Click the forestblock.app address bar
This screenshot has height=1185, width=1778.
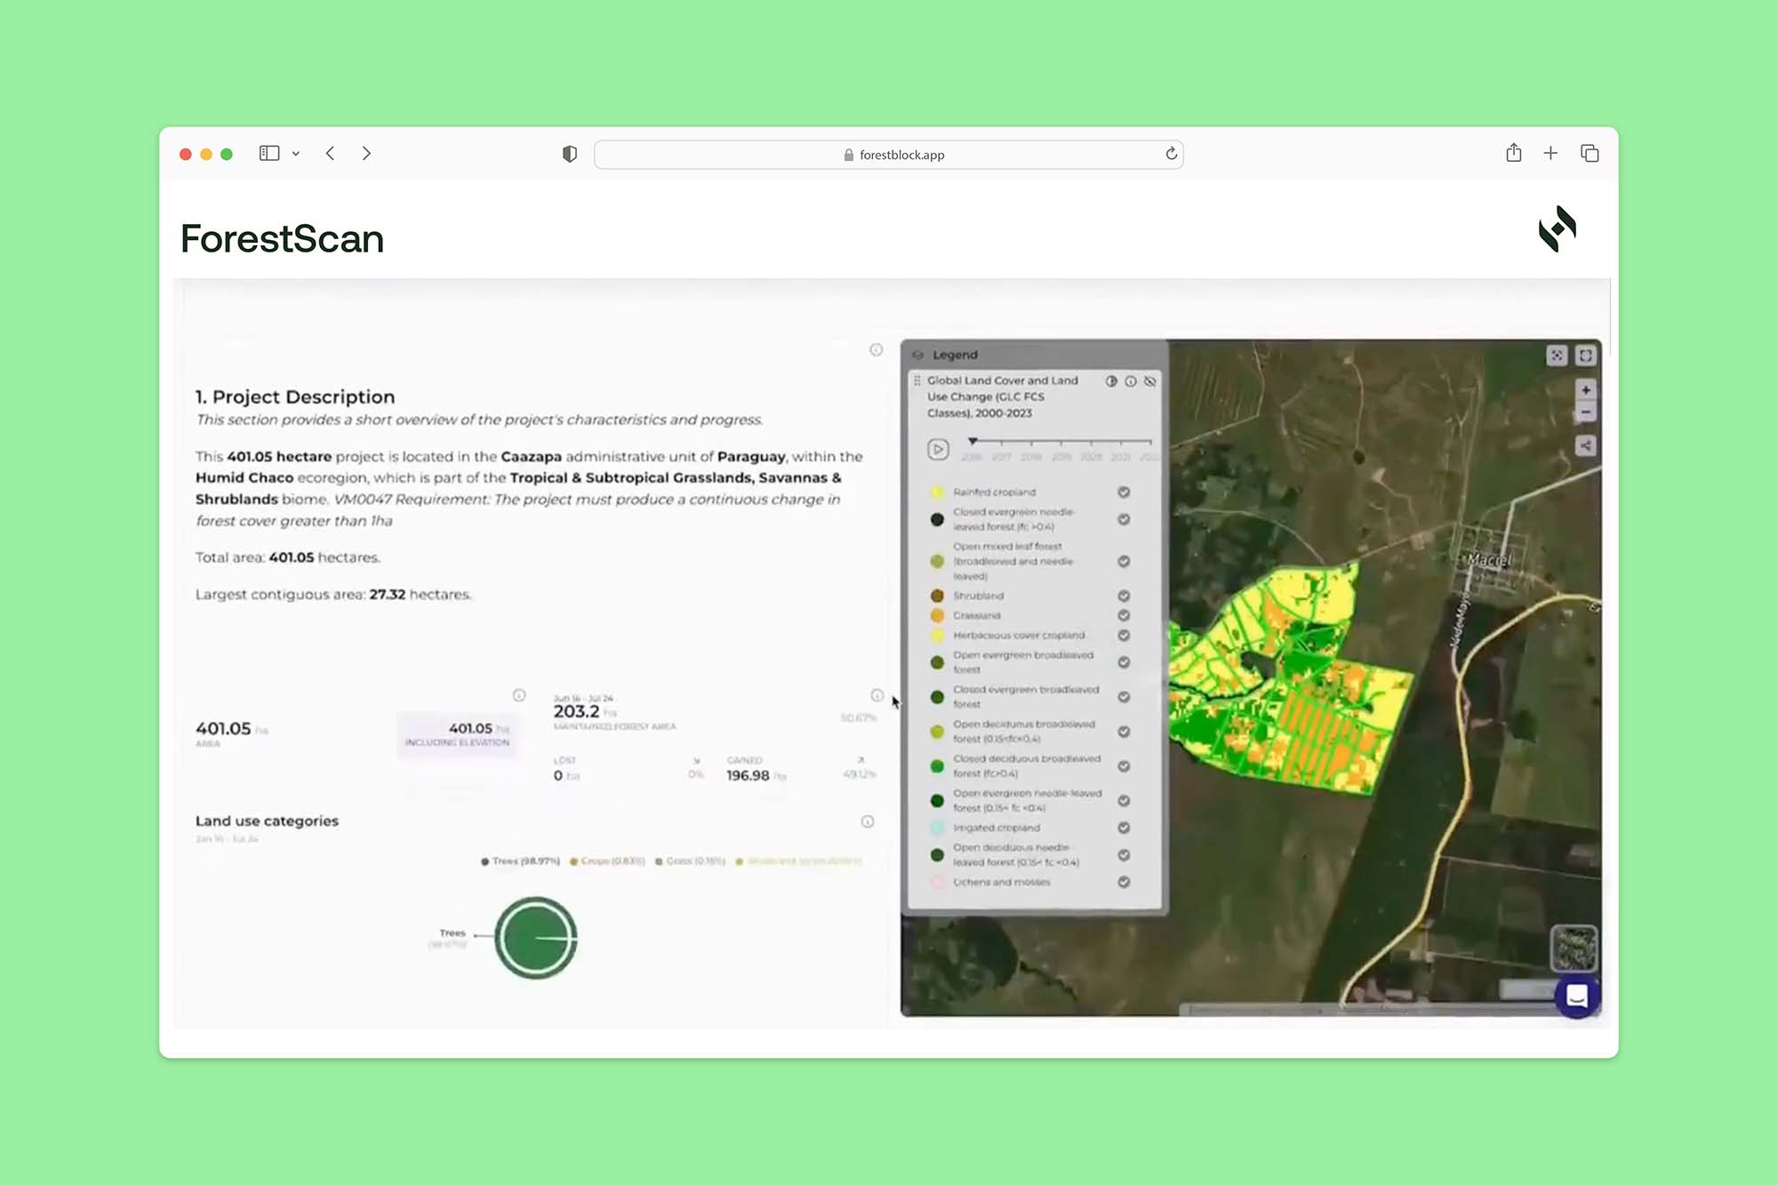tap(888, 155)
